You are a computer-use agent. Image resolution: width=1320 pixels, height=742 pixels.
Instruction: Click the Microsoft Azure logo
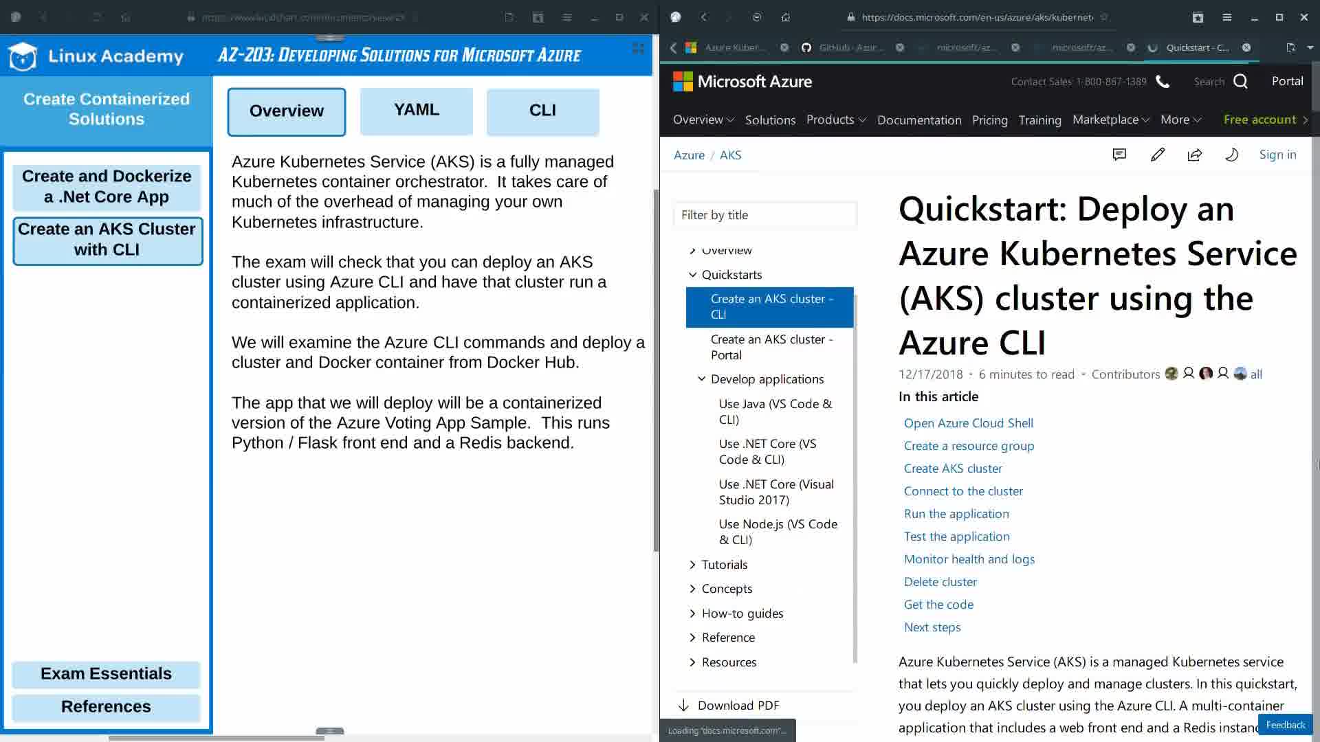pyautogui.click(x=742, y=82)
